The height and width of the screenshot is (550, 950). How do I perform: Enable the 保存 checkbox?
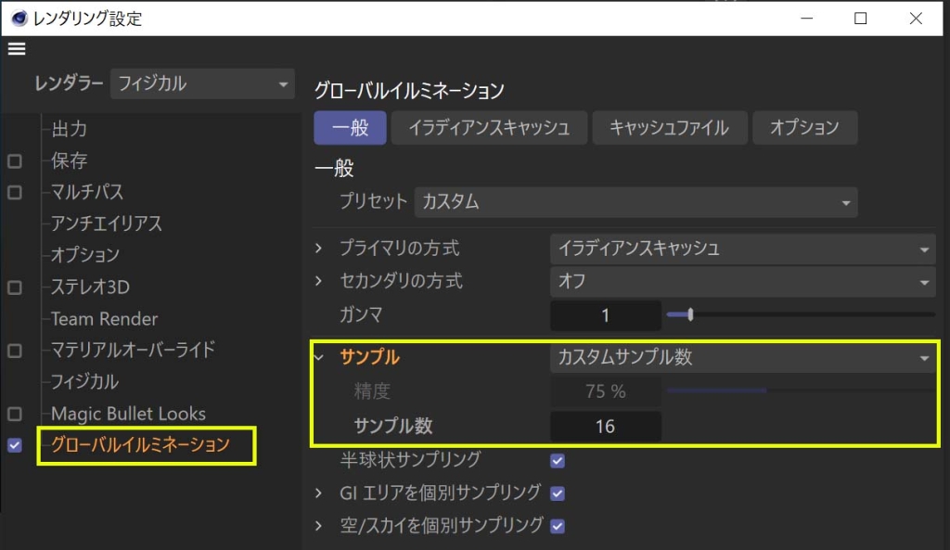click(x=15, y=161)
